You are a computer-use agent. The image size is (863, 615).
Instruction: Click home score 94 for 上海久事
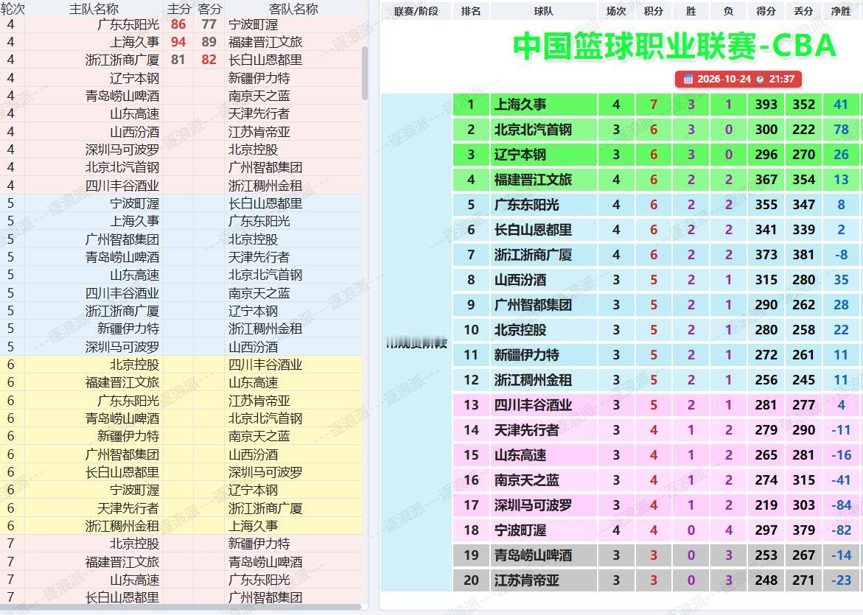coord(178,42)
